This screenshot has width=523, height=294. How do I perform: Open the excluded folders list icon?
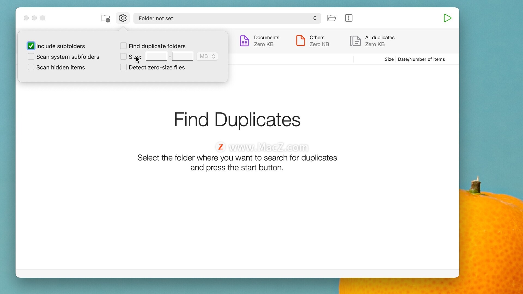pyautogui.click(x=106, y=18)
